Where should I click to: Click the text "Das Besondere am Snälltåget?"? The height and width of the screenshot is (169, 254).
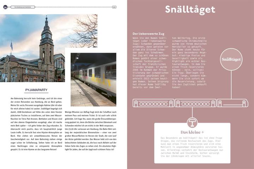179,138
